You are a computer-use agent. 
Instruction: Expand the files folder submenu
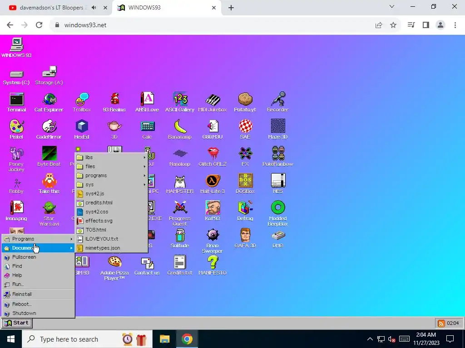(x=111, y=167)
